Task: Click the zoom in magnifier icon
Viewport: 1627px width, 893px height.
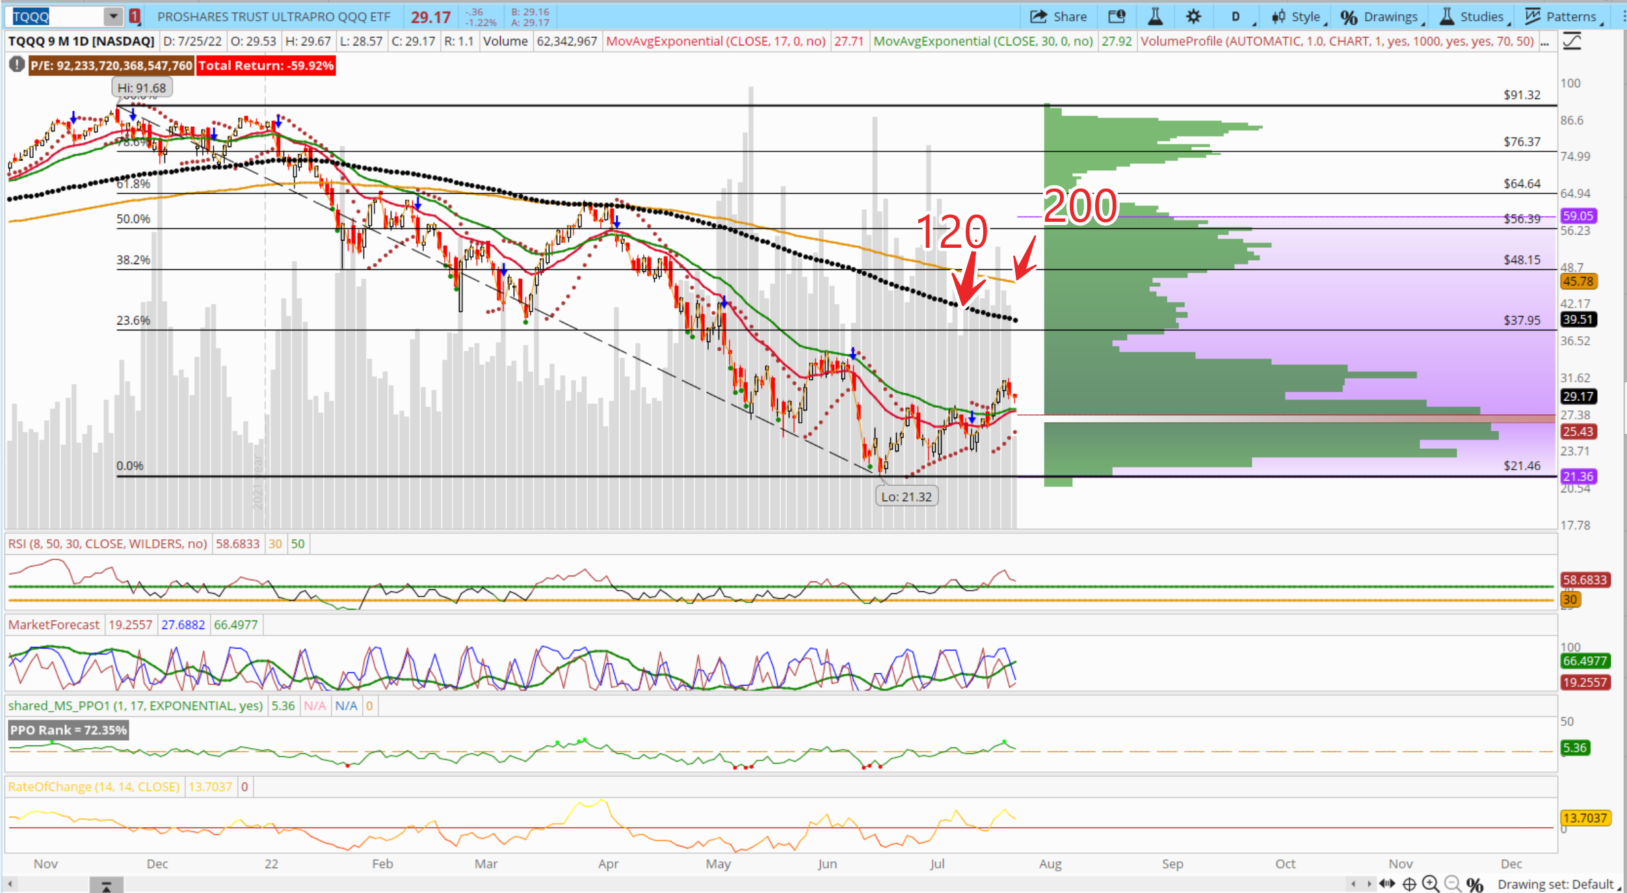Action: (1430, 884)
